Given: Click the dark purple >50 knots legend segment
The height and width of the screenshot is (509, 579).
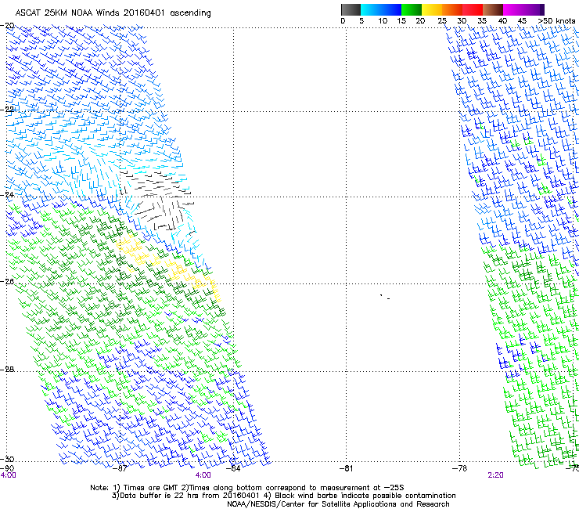Looking at the screenshot, I should pyautogui.click(x=542, y=9).
